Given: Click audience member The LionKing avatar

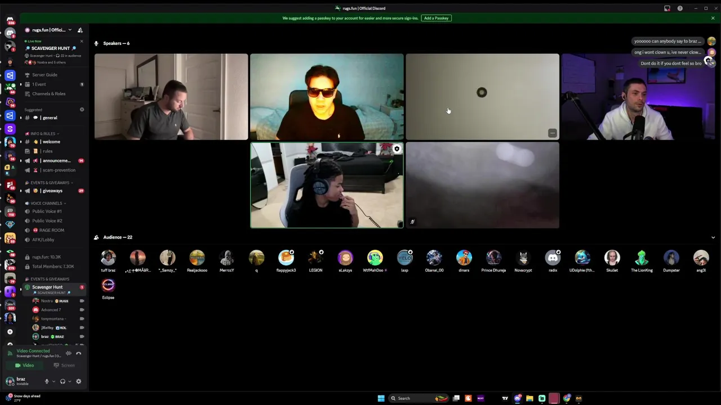Looking at the screenshot, I should pos(642,258).
